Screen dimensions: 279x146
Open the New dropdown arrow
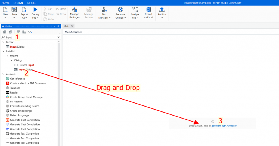(x=5, y=18)
